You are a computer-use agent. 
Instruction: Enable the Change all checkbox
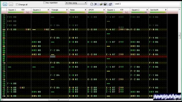17,5
